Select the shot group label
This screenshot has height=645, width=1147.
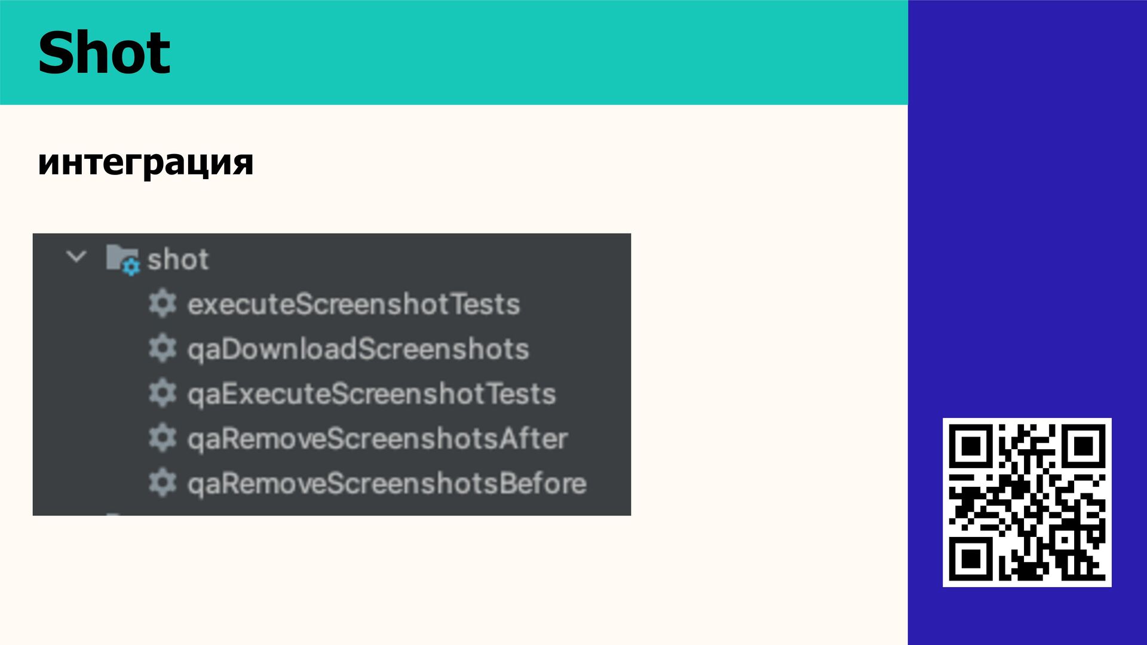(x=178, y=260)
